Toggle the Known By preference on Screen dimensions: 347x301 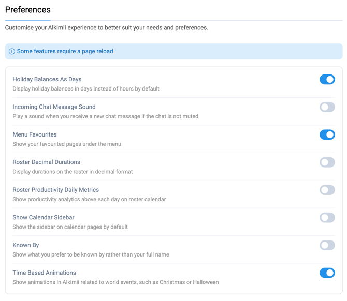pyautogui.click(x=327, y=245)
